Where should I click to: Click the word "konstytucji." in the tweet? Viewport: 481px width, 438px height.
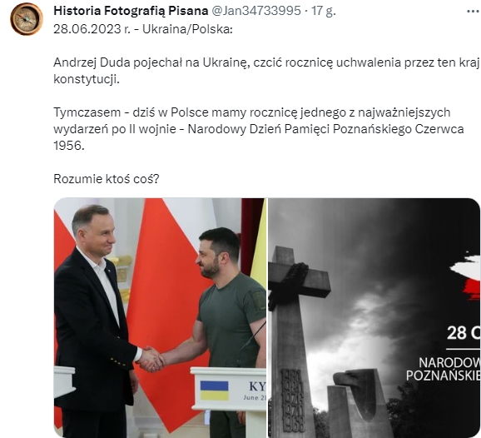click(87, 79)
